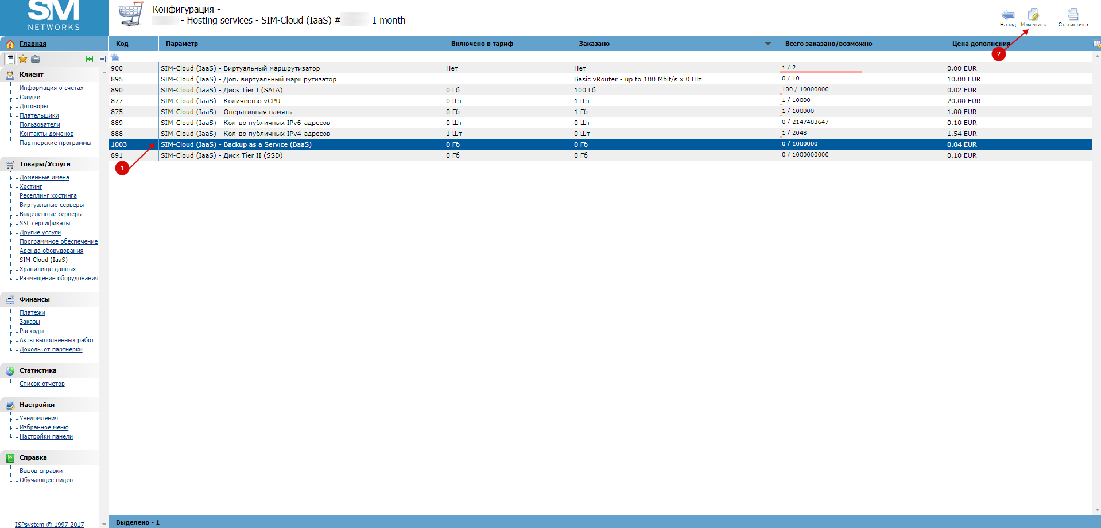Open the Статистика toolbar icon

click(x=1072, y=14)
